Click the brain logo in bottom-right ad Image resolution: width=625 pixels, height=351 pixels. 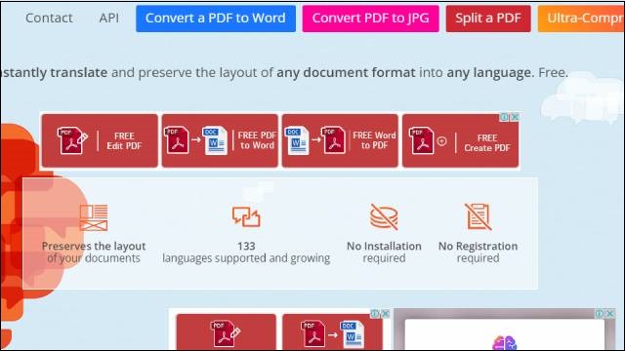click(x=504, y=342)
